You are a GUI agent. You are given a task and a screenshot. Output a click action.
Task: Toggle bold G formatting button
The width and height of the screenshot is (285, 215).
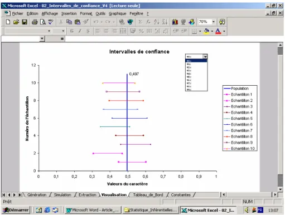tap(72, 31)
